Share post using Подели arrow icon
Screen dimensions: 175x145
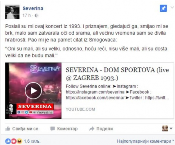tap(92, 129)
